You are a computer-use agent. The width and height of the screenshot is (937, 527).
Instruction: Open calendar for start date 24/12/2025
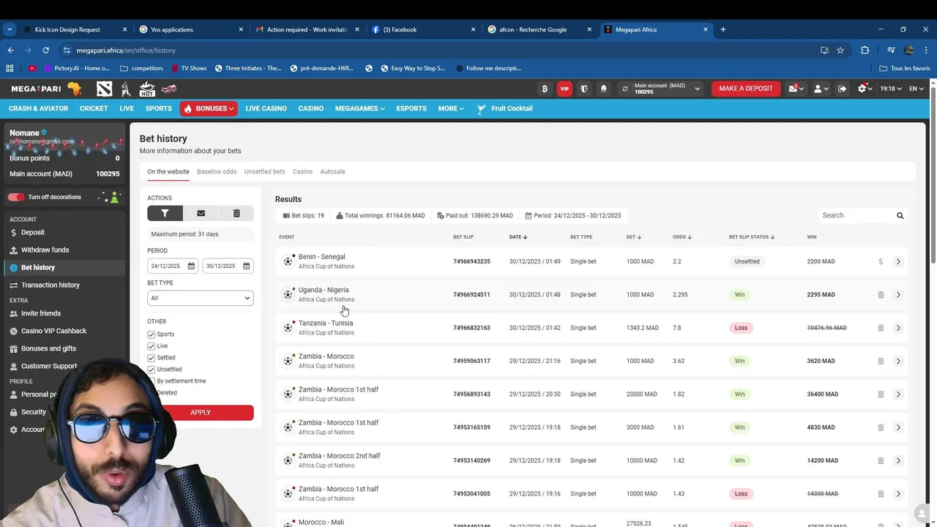point(191,266)
